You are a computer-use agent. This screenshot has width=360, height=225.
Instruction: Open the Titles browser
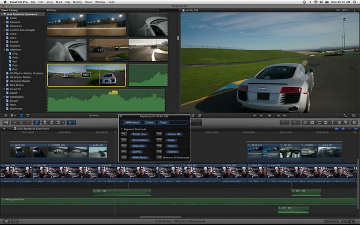coord(332,123)
